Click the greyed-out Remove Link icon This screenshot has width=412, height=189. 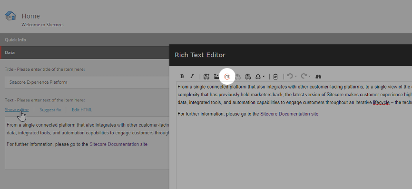pos(237,77)
